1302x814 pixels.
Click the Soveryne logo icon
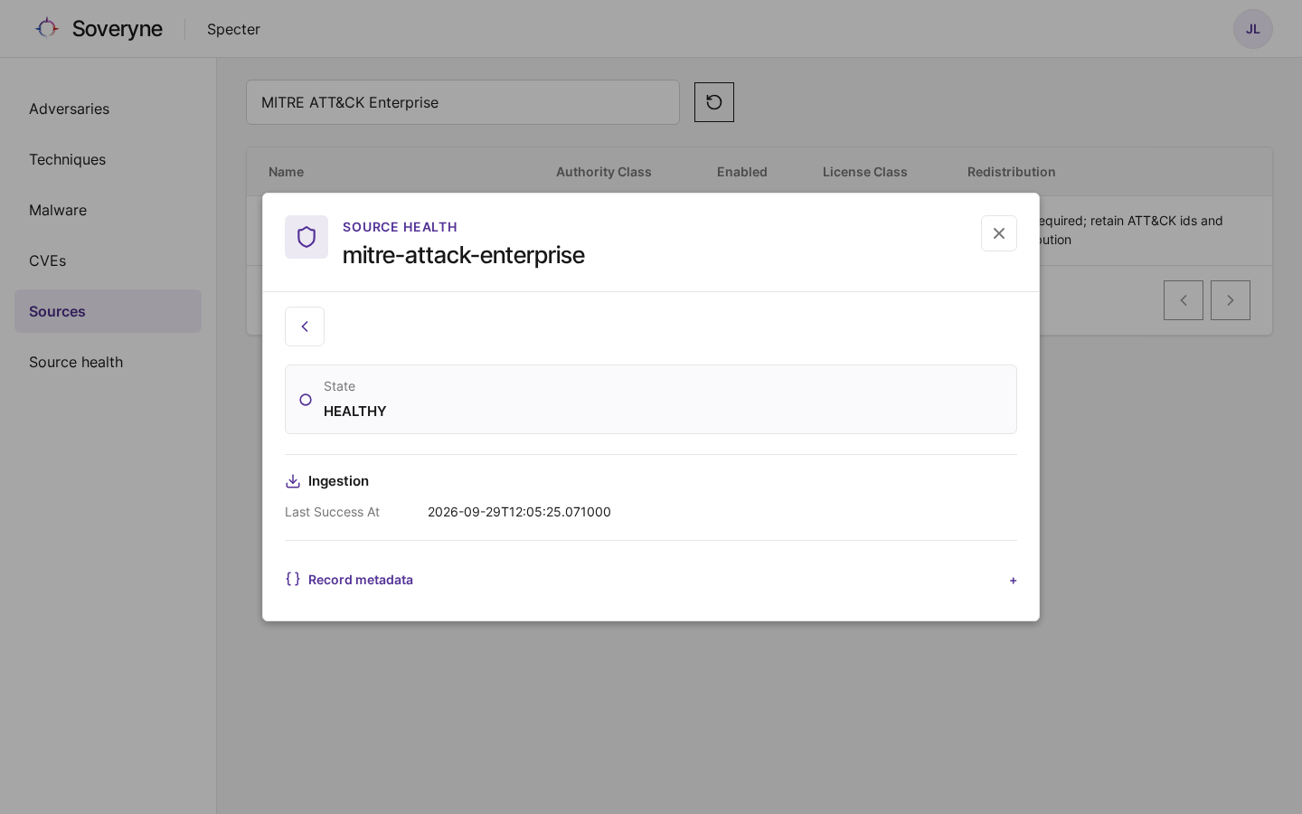[47, 29]
